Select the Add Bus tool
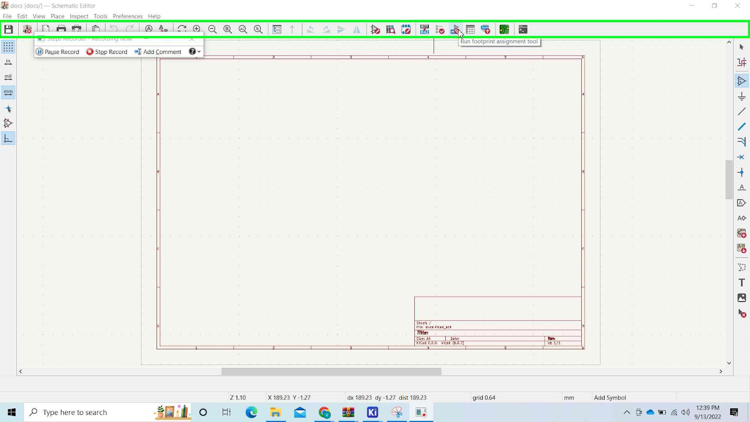Screen dimensions: 750x422 (x=742, y=127)
